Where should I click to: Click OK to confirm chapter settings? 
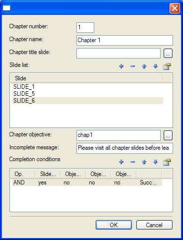pos(114,225)
